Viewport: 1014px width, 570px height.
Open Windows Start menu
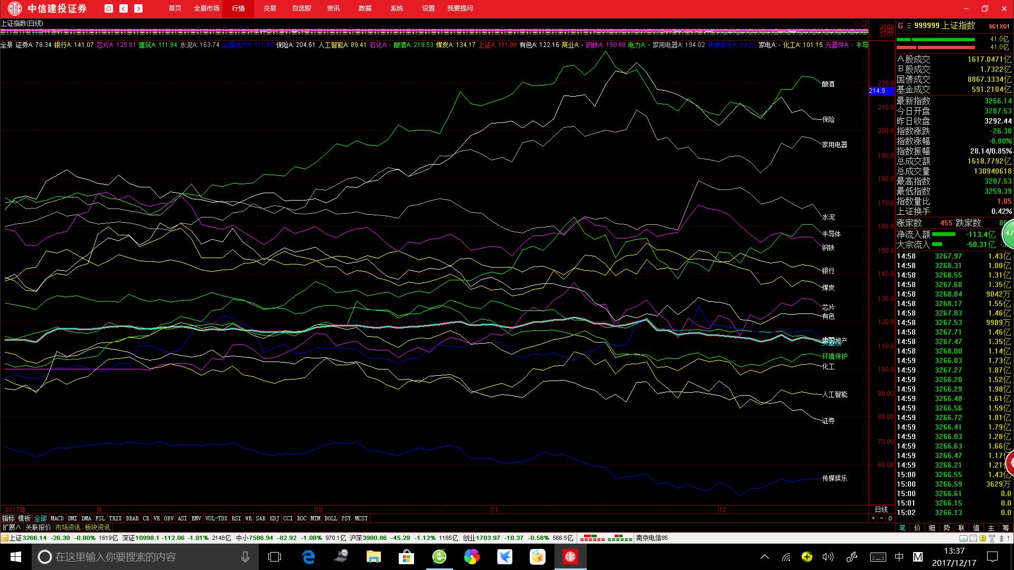15,557
